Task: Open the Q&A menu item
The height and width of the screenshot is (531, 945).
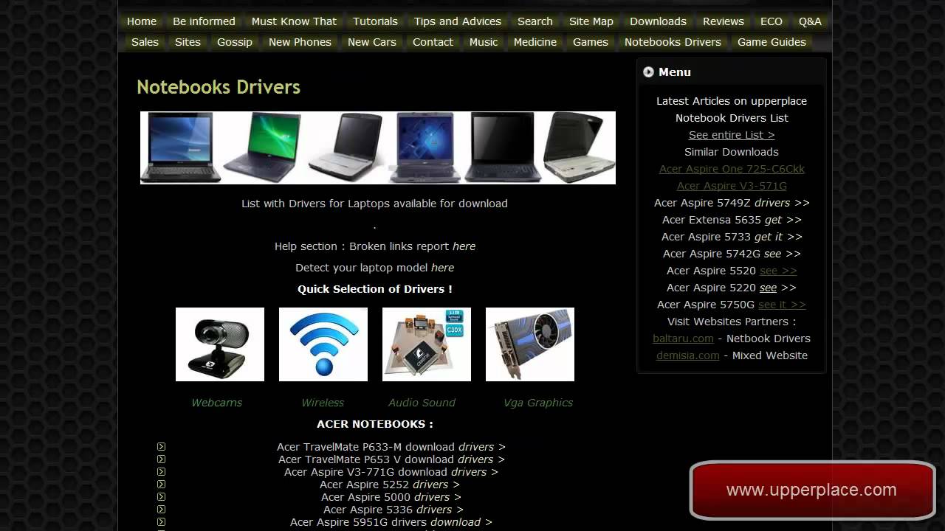Action: 810,21
